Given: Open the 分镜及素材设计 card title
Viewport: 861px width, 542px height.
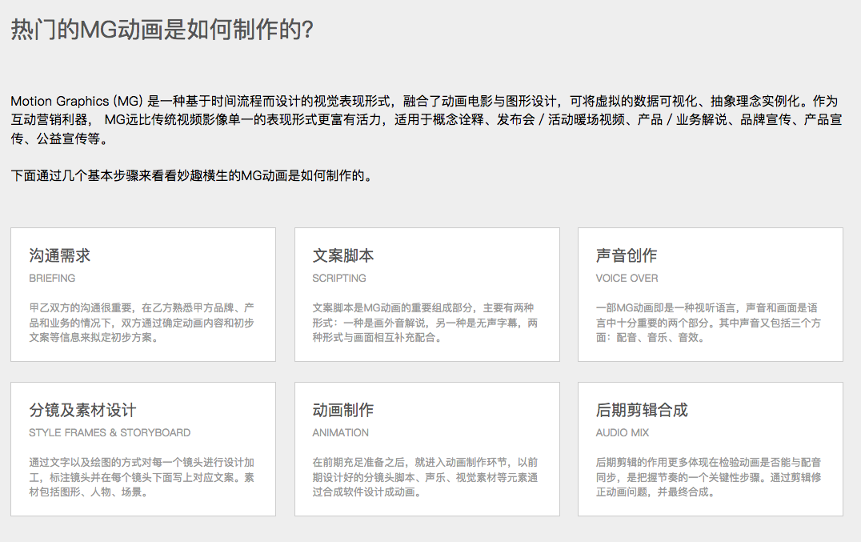Looking at the screenshot, I should pos(82,410).
